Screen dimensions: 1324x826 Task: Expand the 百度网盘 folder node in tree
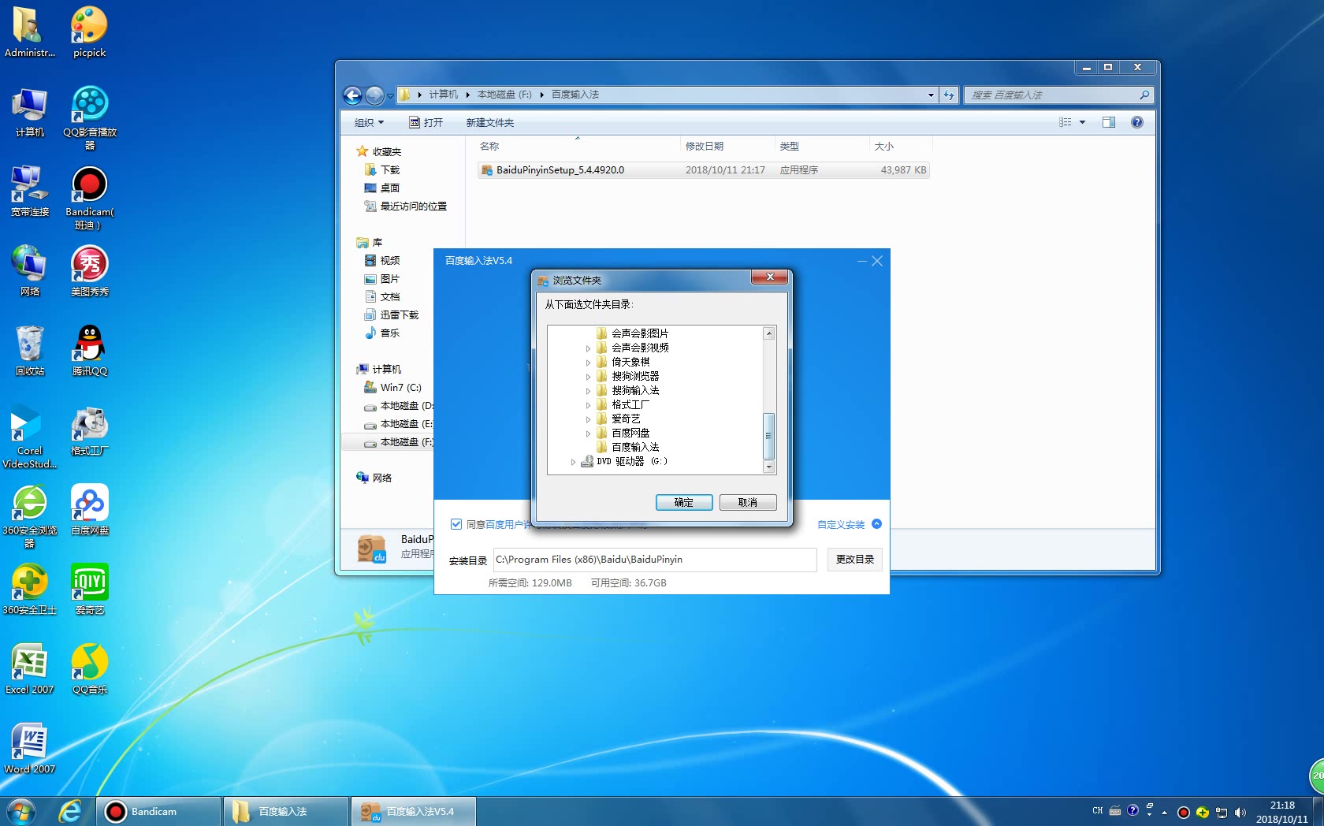click(588, 433)
